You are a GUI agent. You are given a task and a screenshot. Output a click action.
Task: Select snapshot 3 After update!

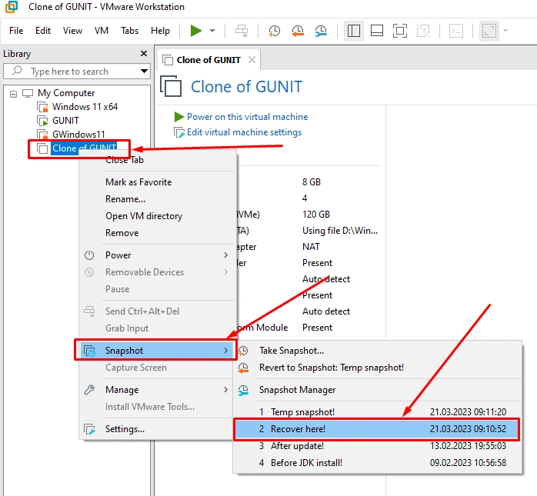click(378, 446)
